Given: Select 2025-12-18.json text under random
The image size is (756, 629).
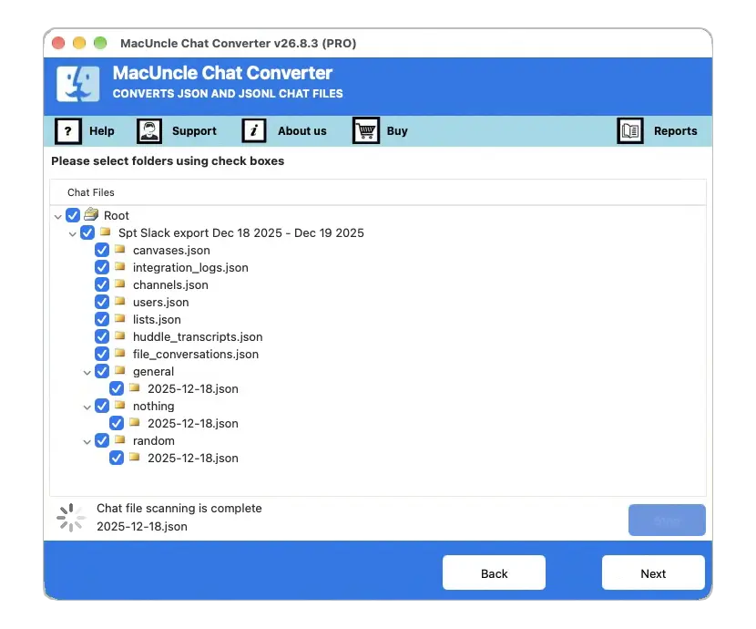Looking at the screenshot, I should click(x=193, y=459).
